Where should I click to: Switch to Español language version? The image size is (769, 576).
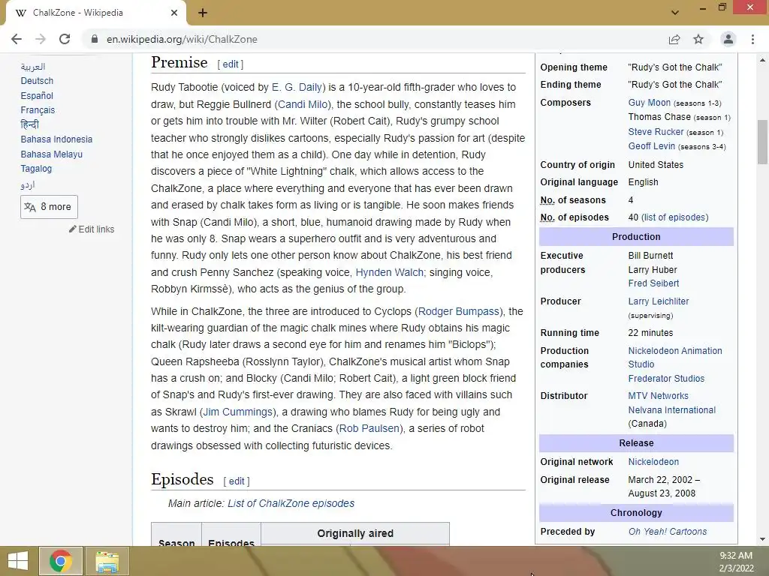[37, 95]
